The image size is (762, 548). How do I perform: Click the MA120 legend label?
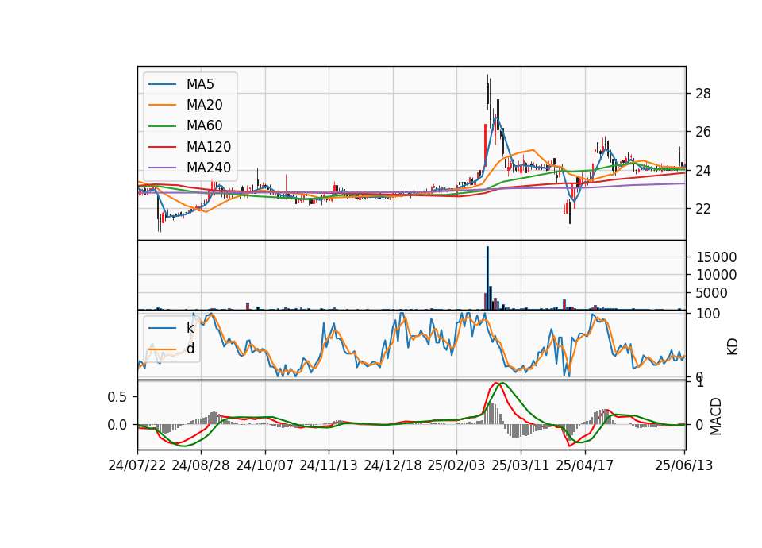point(209,147)
